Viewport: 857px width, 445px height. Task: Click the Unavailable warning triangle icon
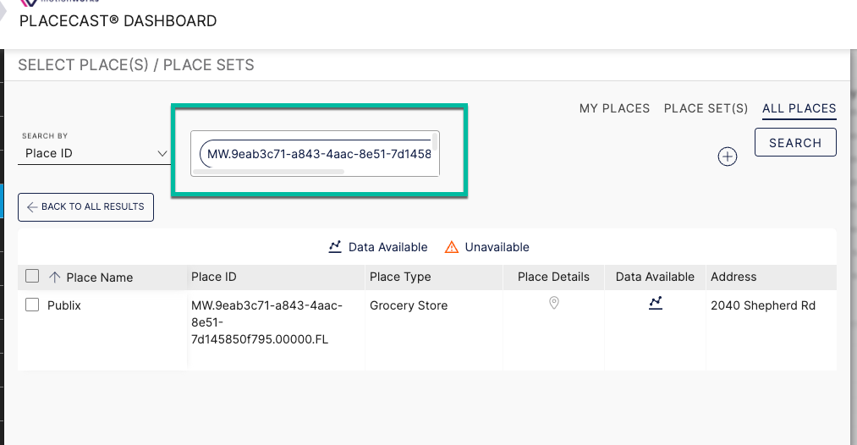[x=452, y=247]
